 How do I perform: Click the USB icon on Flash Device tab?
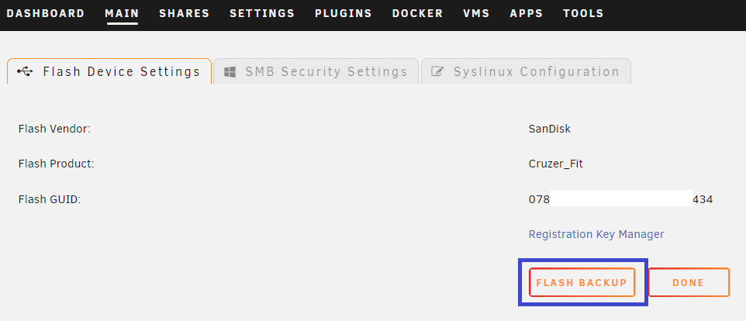[26, 72]
